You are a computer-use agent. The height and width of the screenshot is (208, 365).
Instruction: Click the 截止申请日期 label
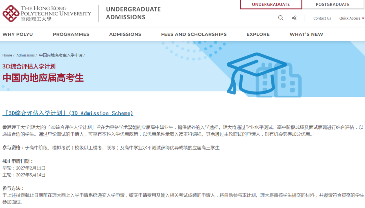click(18, 161)
